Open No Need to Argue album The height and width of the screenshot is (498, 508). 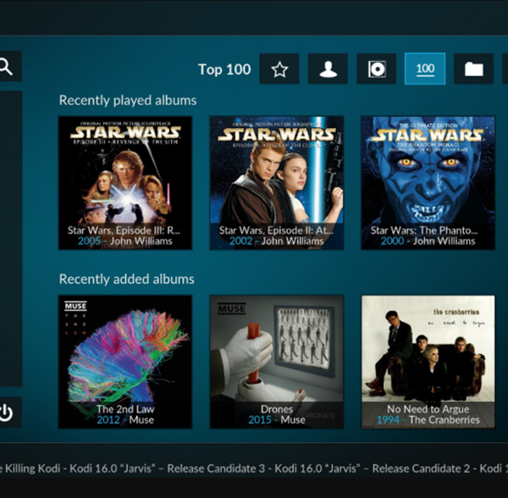428,362
